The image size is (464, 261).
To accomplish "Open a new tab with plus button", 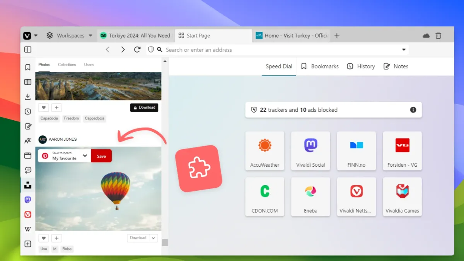I will [x=337, y=36].
